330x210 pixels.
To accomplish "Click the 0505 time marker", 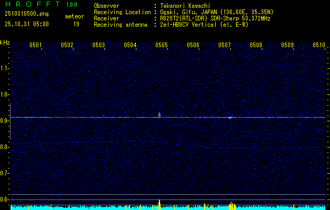I will 162,45.
